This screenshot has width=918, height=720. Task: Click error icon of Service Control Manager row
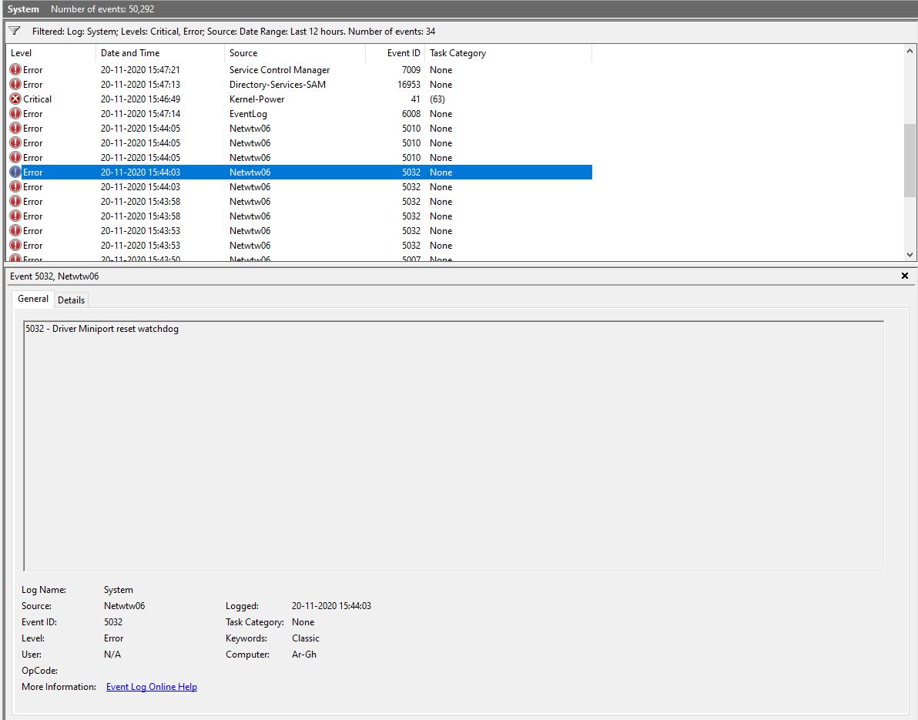click(x=16, y=69)
